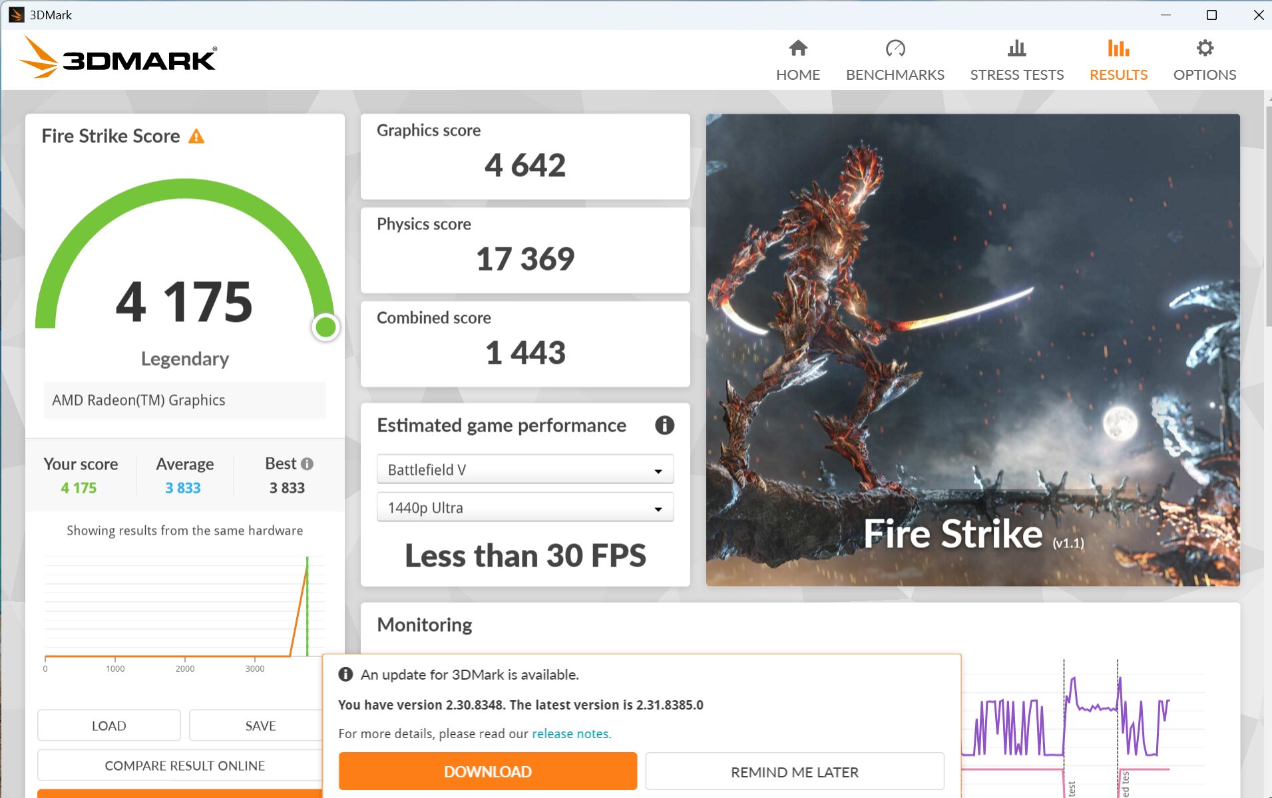Click the 3DMark logo in header
This screenshot has height=798, width=1272.
(x=118, y=59)
